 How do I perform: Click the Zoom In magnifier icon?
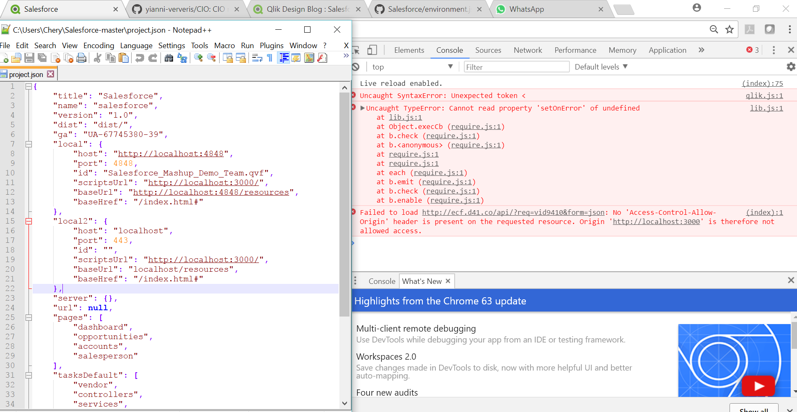pos(198,58)
